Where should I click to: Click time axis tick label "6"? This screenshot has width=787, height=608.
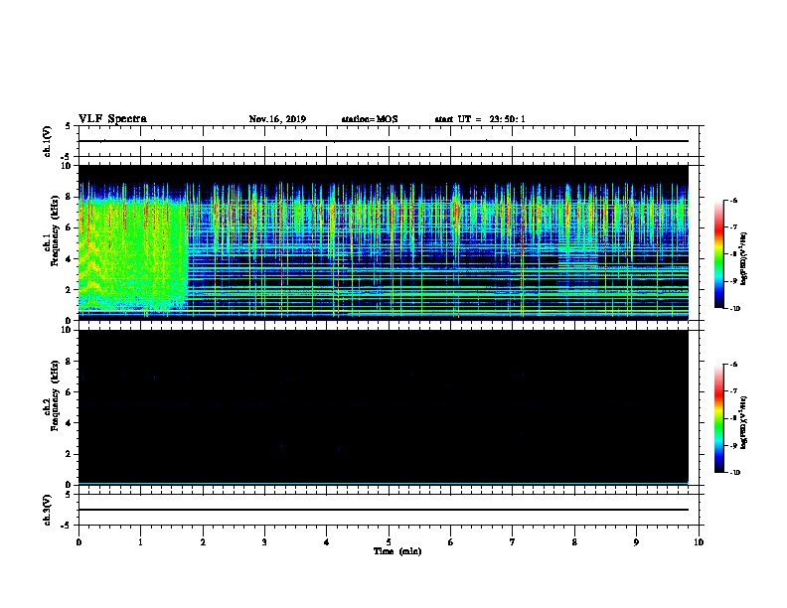click(451, 542)
